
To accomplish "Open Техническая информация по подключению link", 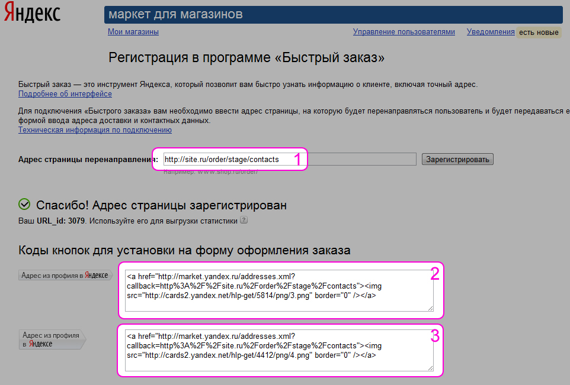I will [x=95, y=130].
